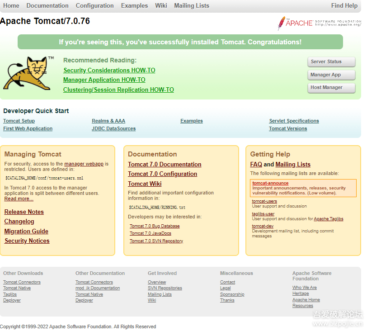Open the Thanks link
The width and height of the screenshot is (367, 331).
(227, 300)
